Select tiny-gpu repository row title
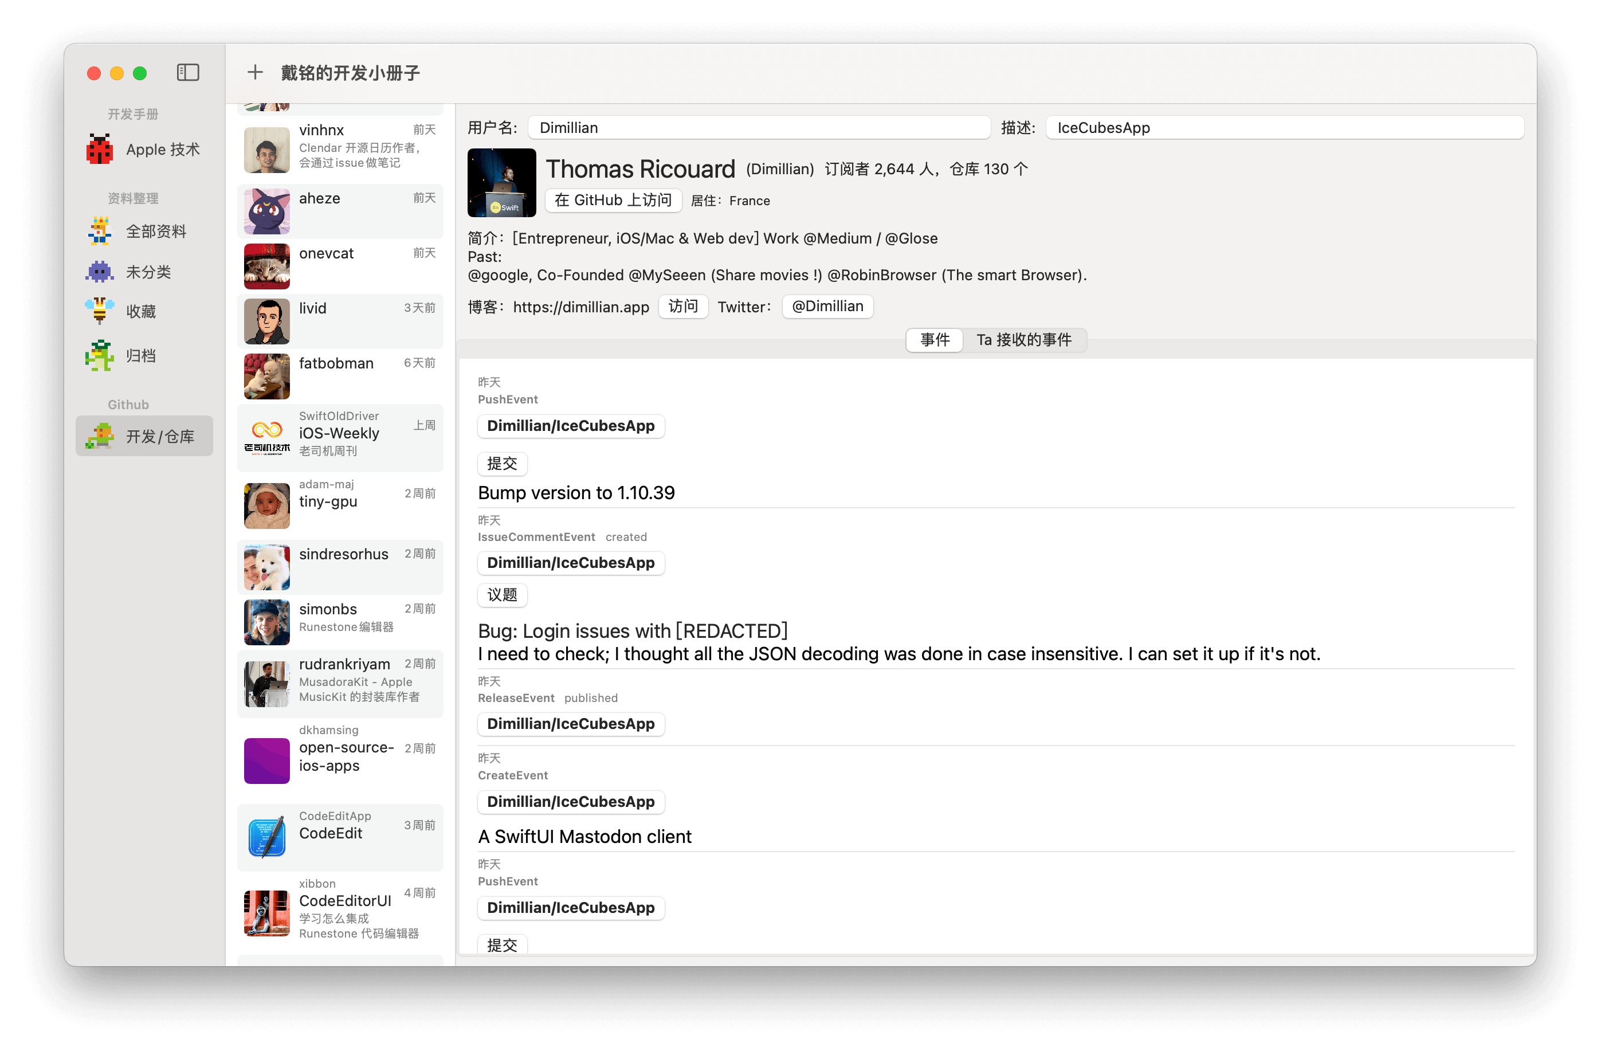1601x1051 pixels. coord(328,501)
